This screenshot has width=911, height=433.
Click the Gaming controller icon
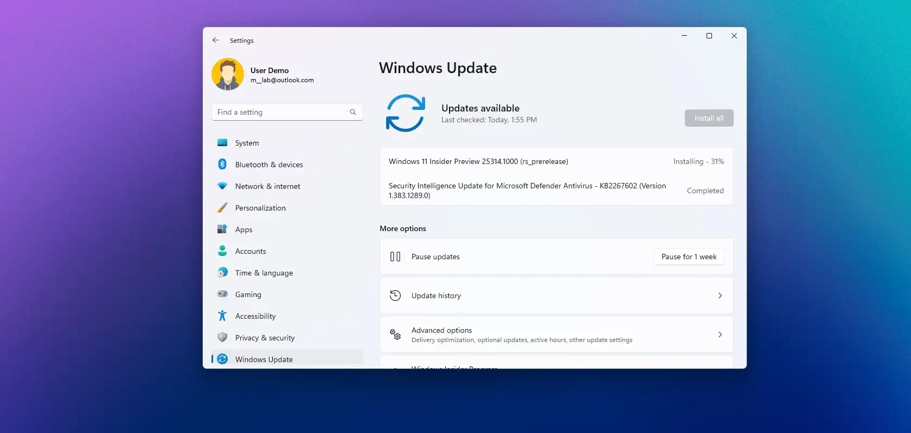point(222,294)
